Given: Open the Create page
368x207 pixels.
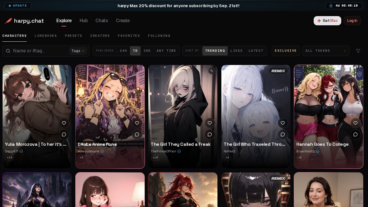Looking at the screenshot, I should tap(123, 21).
